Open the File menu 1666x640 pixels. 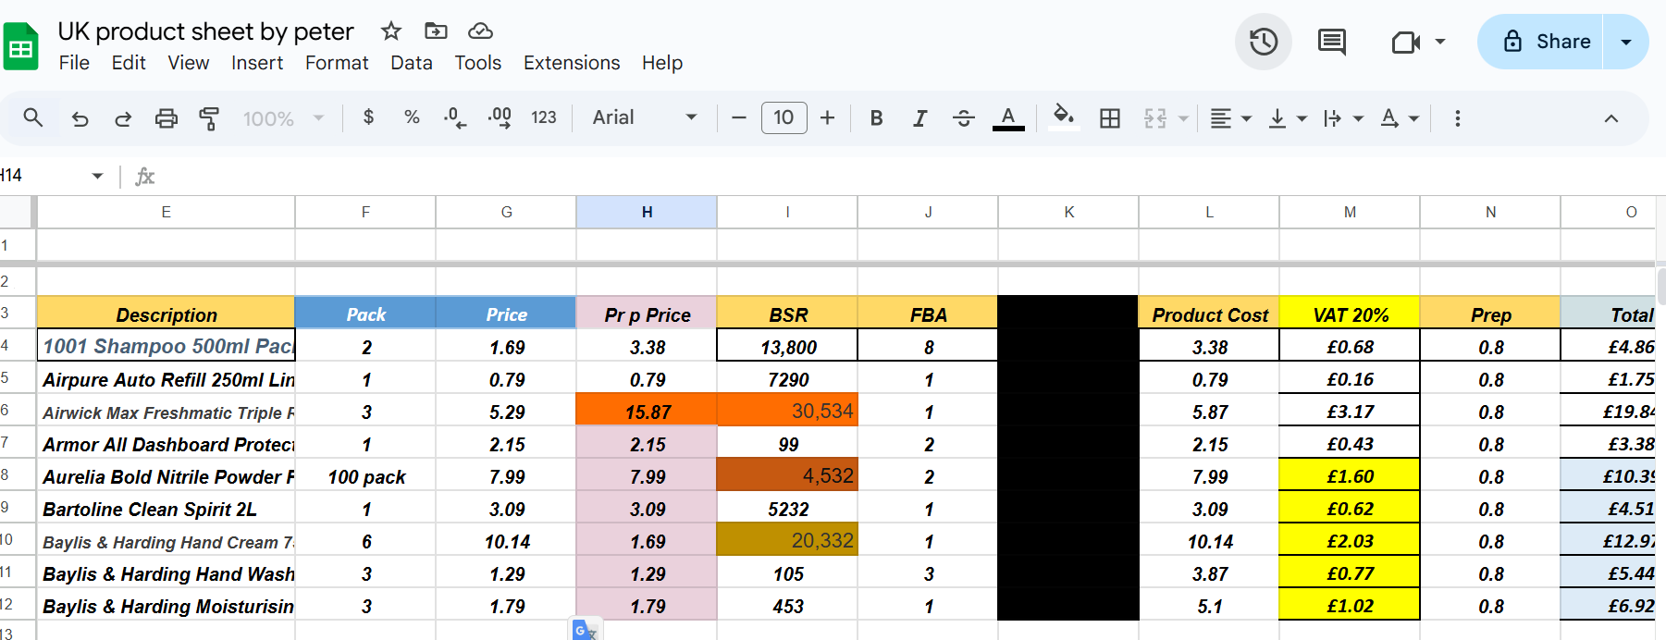click(x=74, y=63)
